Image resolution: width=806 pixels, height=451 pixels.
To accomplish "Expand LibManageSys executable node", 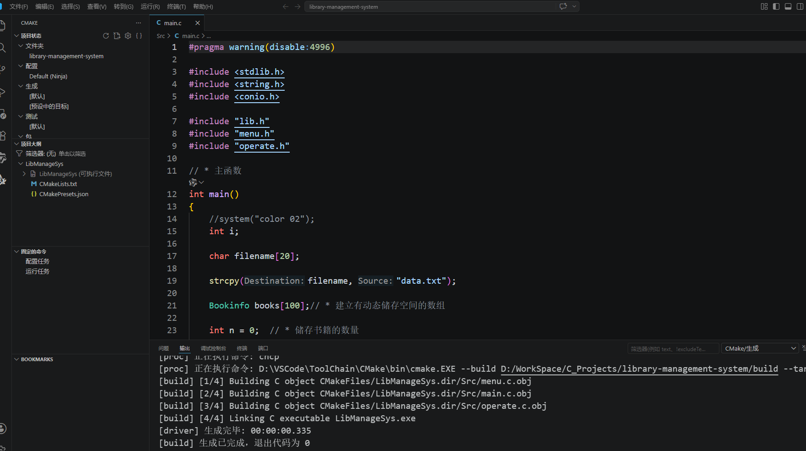I will coord(24,174).
